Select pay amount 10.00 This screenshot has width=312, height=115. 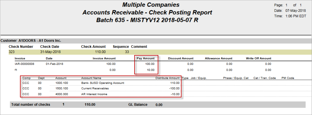(150, 70)
